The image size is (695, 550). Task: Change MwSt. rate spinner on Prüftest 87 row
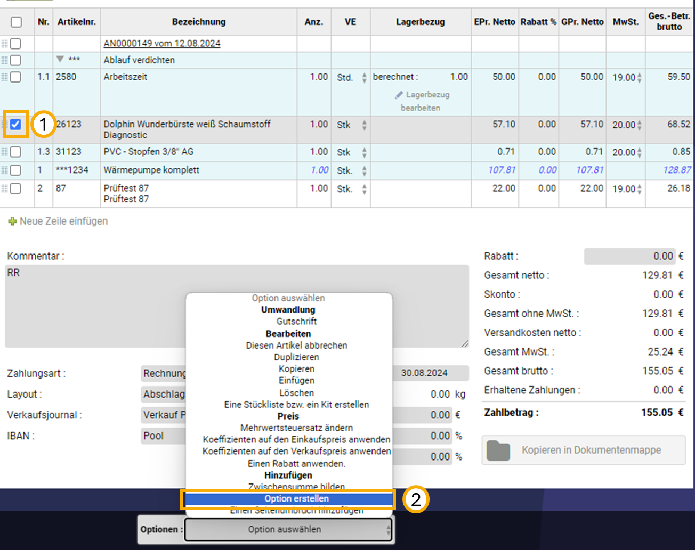tap(639, 189)
